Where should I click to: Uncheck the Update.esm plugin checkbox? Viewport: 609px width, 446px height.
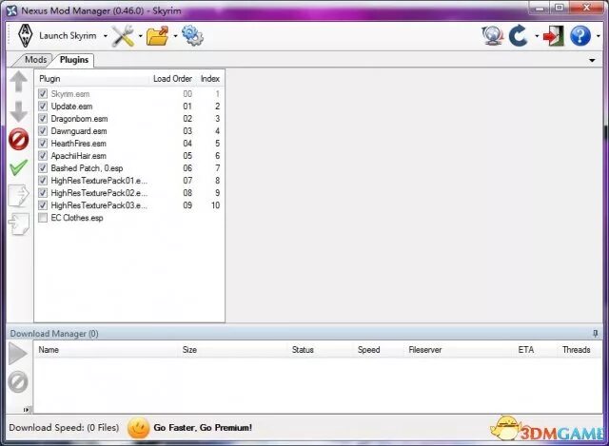43,106
